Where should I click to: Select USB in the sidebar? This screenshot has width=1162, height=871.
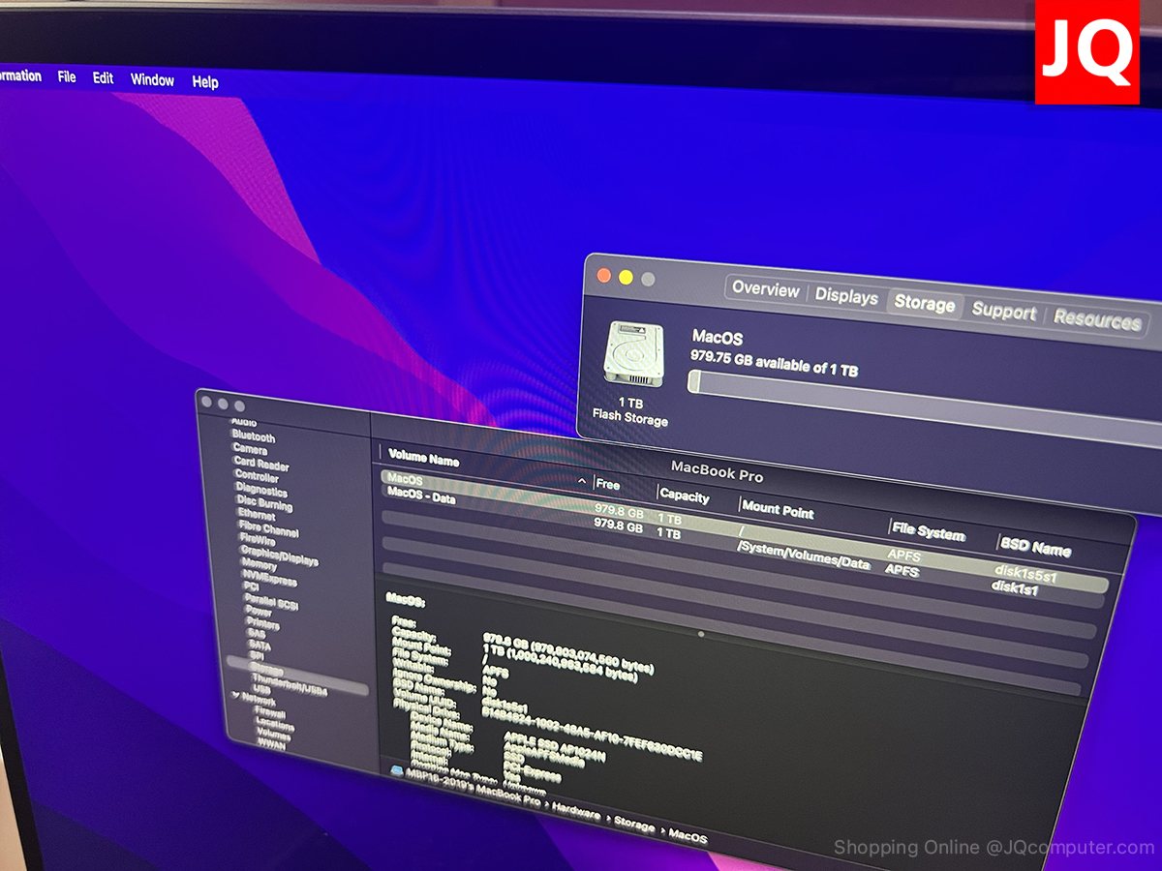tap(260, 690)
